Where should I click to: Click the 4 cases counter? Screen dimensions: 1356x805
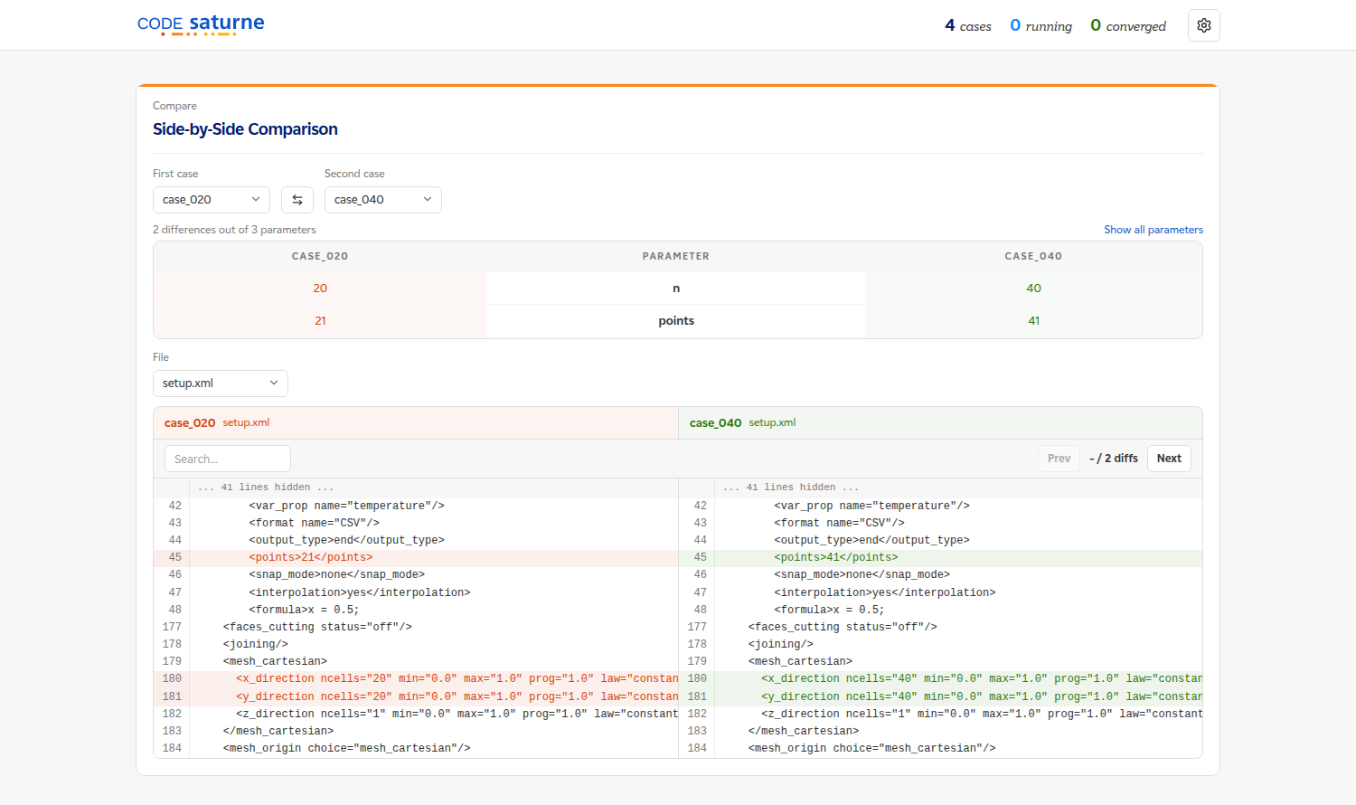(968, 25)
